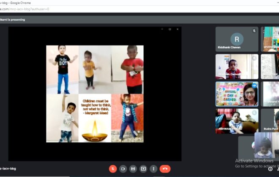Click the diya lamp image in the collage

click(x=95, y=131)
